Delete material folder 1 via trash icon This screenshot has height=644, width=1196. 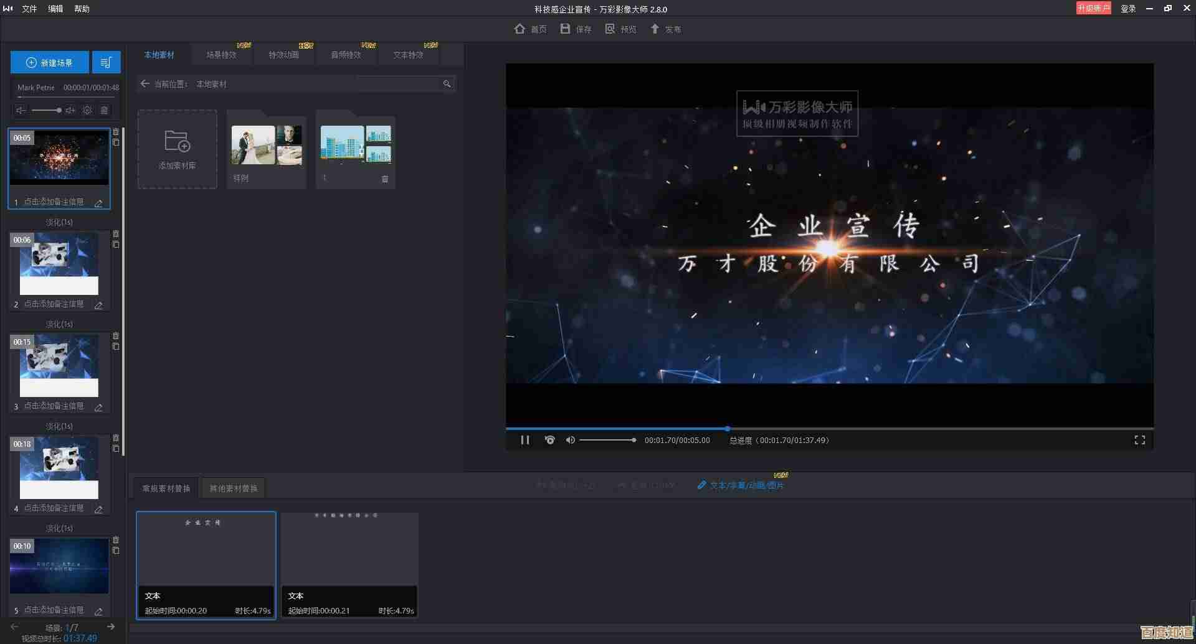[x=384, y=179]
